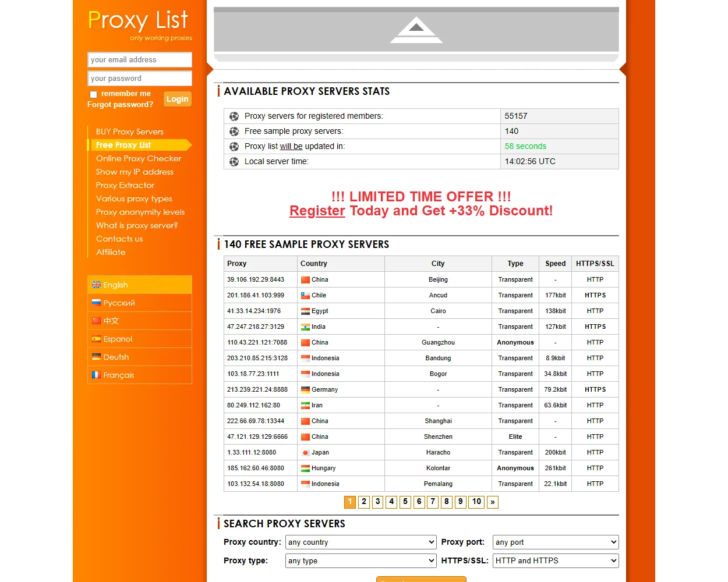Click the Hungary flag in proxy table

coord(305,469)
